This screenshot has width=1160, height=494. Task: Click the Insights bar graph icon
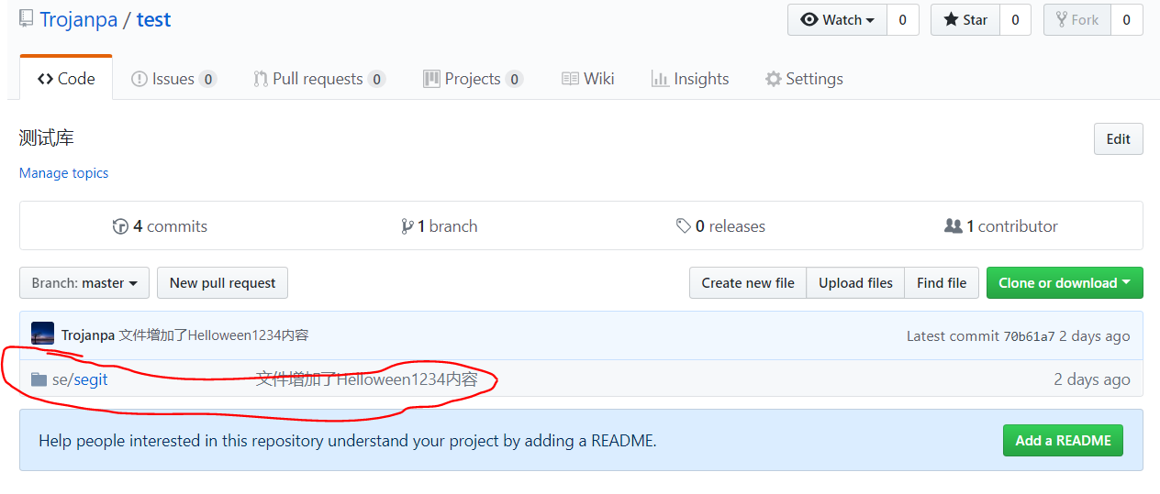pyautogui.click(x=660, y=79)
